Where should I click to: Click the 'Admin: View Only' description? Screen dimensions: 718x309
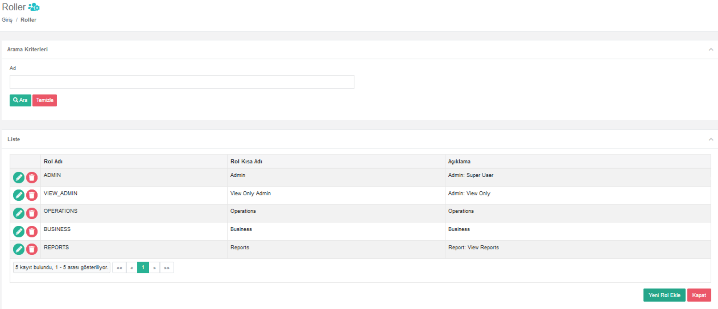[x=469, y=193]
